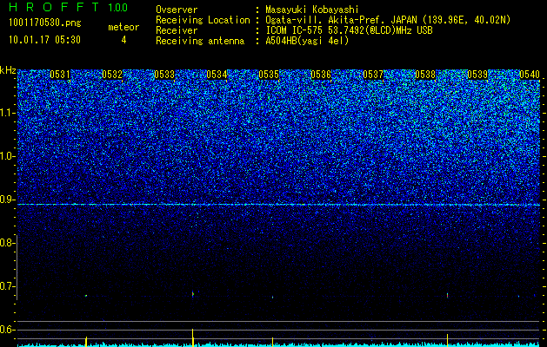This screenshot has height=347, width=547.
Task: Click the 0532 time marker
Action: (112, 75)
